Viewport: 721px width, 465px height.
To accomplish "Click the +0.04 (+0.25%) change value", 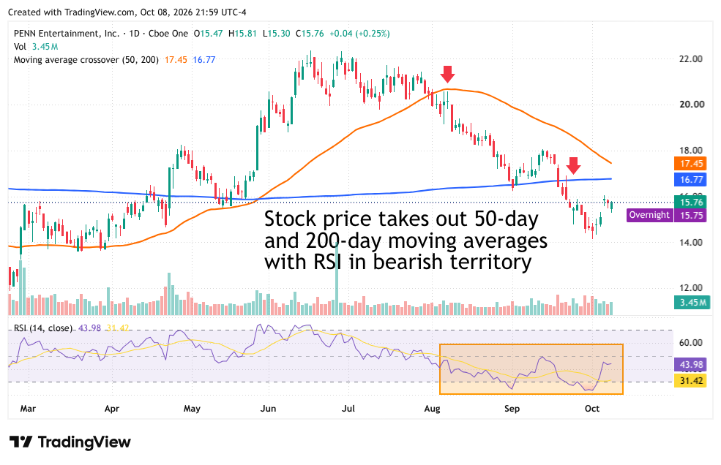I will coord(359,34).
